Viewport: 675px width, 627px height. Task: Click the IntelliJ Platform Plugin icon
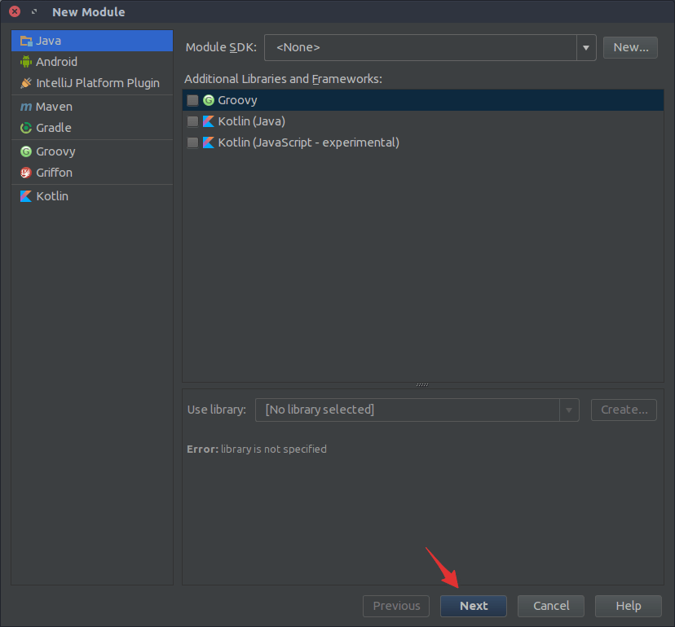click(26, 83)
